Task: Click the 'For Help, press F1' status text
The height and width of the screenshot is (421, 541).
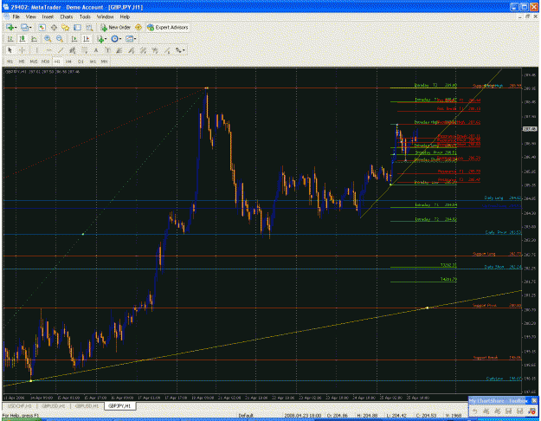Action: tap(20, 416)
